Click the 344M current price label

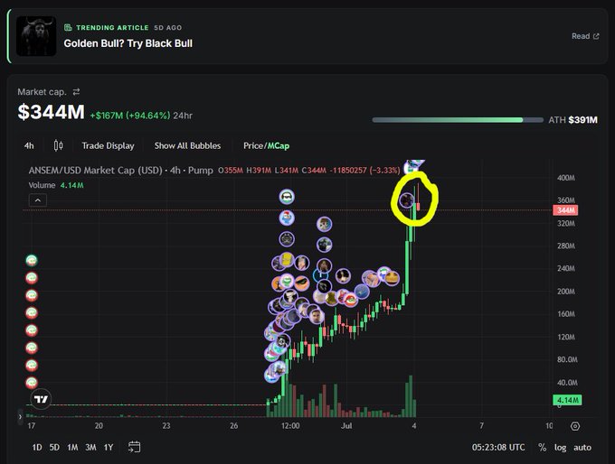click(x=565, y=210)
